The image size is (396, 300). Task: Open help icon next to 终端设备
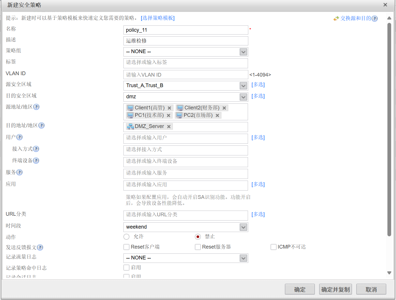tap(36, 161)
